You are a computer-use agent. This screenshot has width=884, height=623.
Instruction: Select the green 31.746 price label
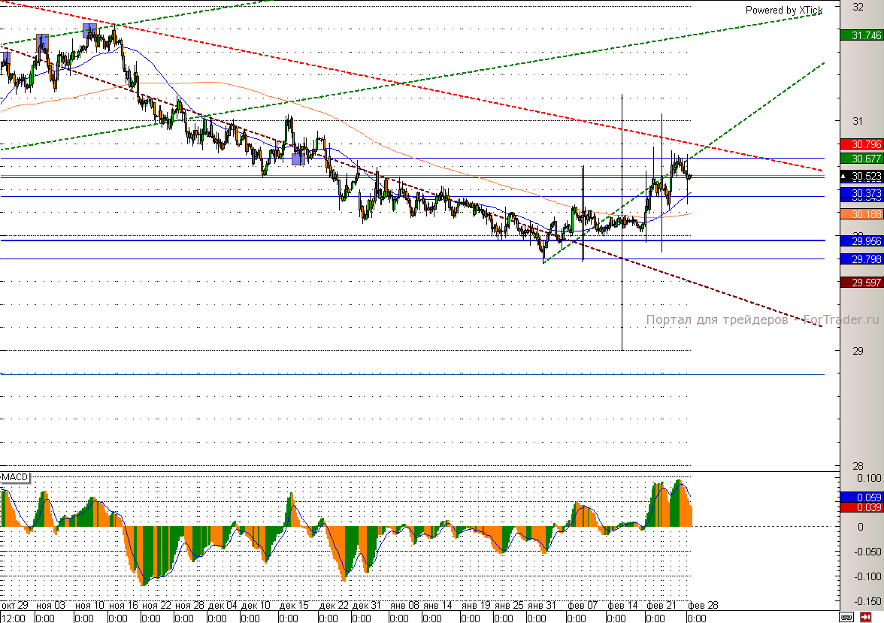(x=861, y=35)
